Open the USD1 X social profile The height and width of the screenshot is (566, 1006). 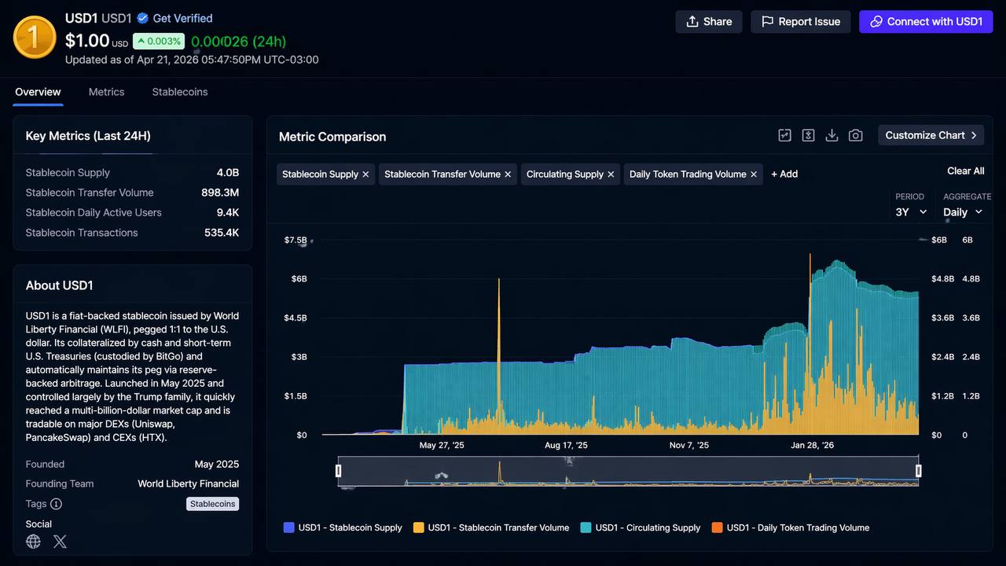coord(60,542)
